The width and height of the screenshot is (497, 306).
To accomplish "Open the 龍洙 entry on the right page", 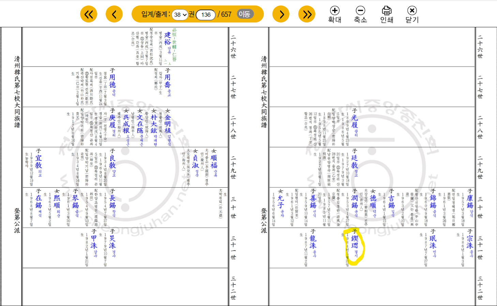I will 313,242.
